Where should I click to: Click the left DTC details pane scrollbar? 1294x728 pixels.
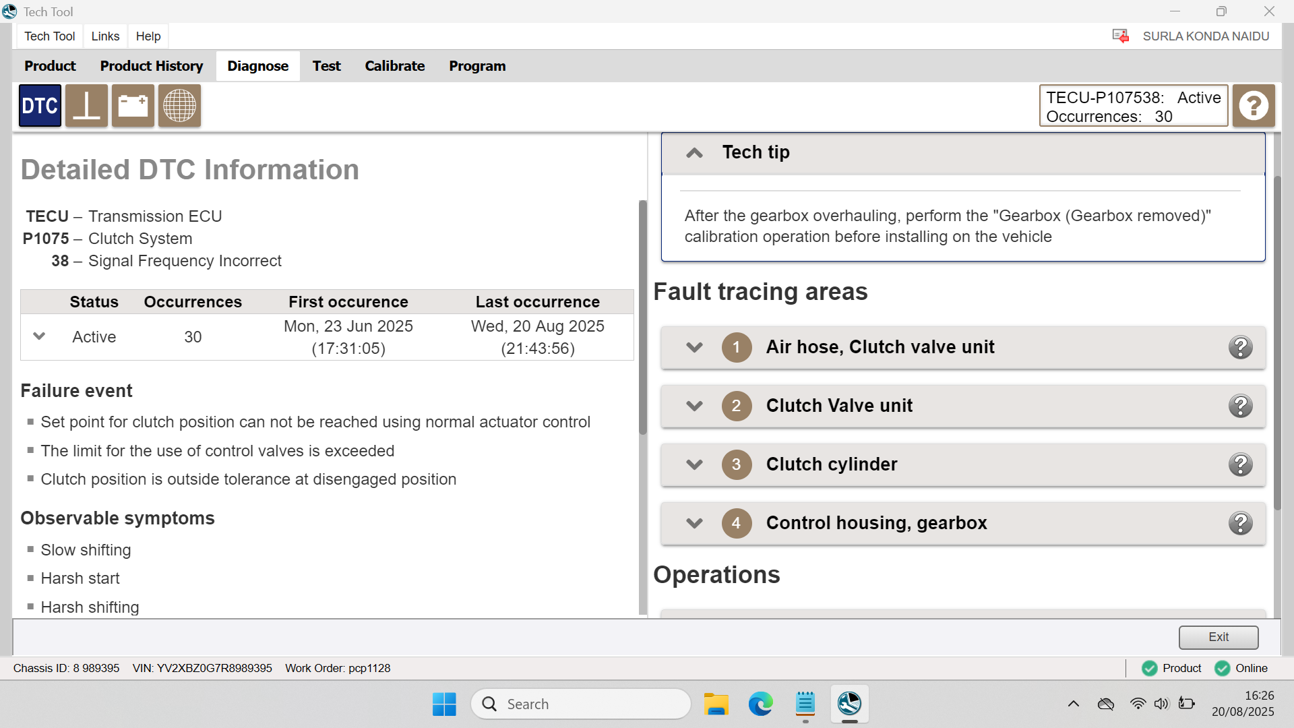pyautogui.click(x=642, y=317)
